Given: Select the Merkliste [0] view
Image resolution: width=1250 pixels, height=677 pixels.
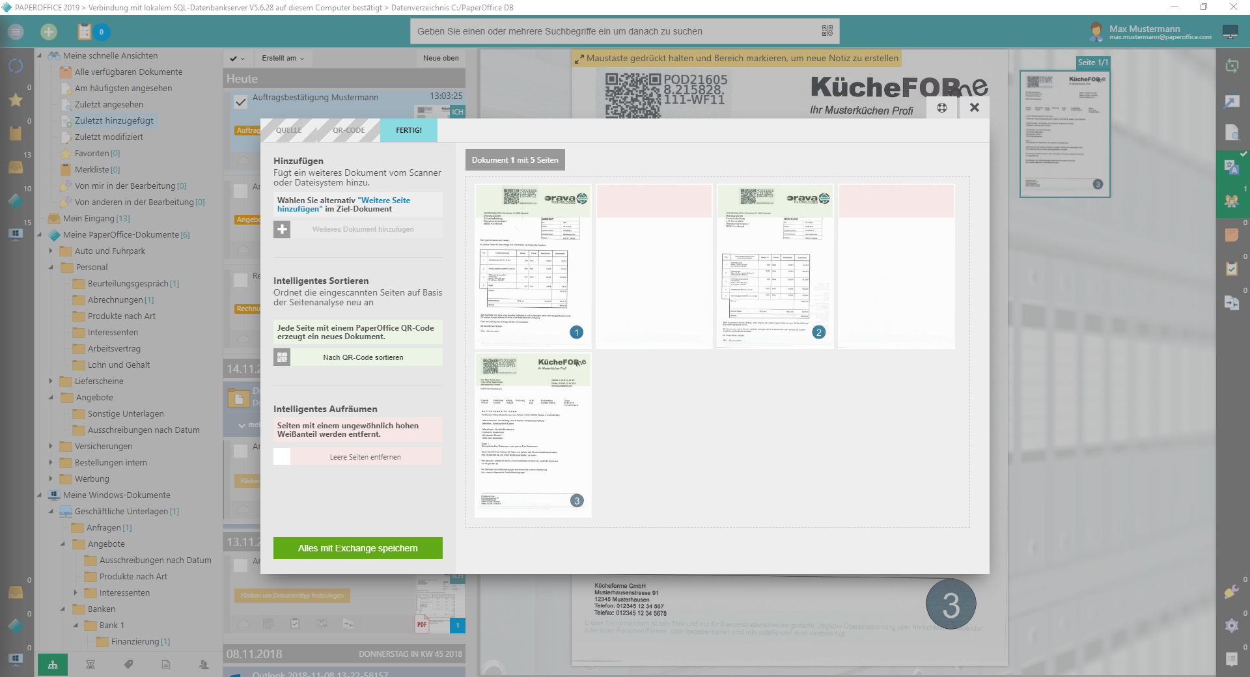Looking at the screenshot, I should click(x=97, y=169).
